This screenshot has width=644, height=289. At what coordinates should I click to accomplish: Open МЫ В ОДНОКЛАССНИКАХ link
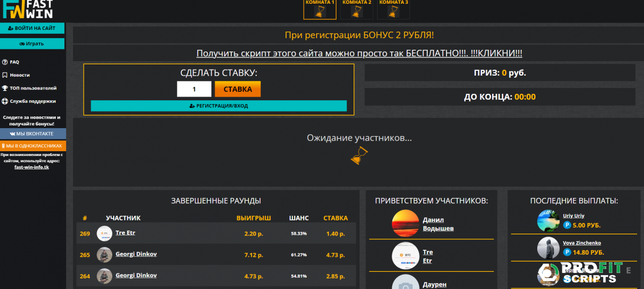(x=32, y=145)
